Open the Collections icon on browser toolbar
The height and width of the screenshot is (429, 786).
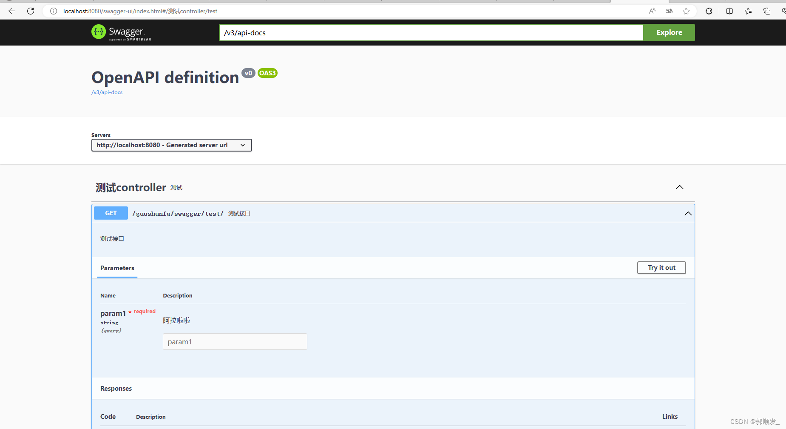[x=766, y=11]
